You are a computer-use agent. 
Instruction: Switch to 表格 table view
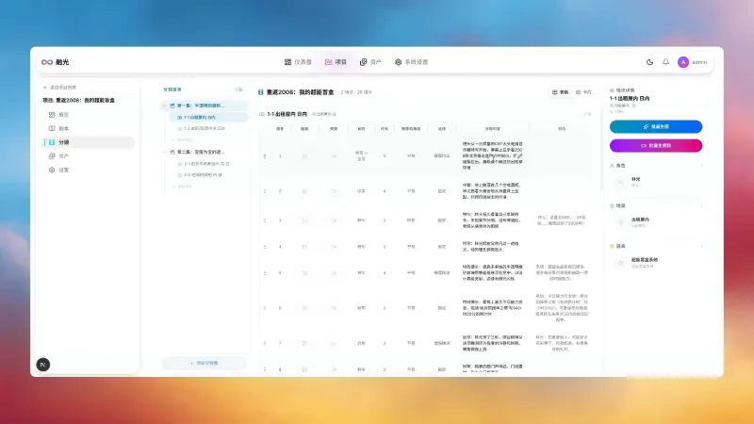click(561, 92)
